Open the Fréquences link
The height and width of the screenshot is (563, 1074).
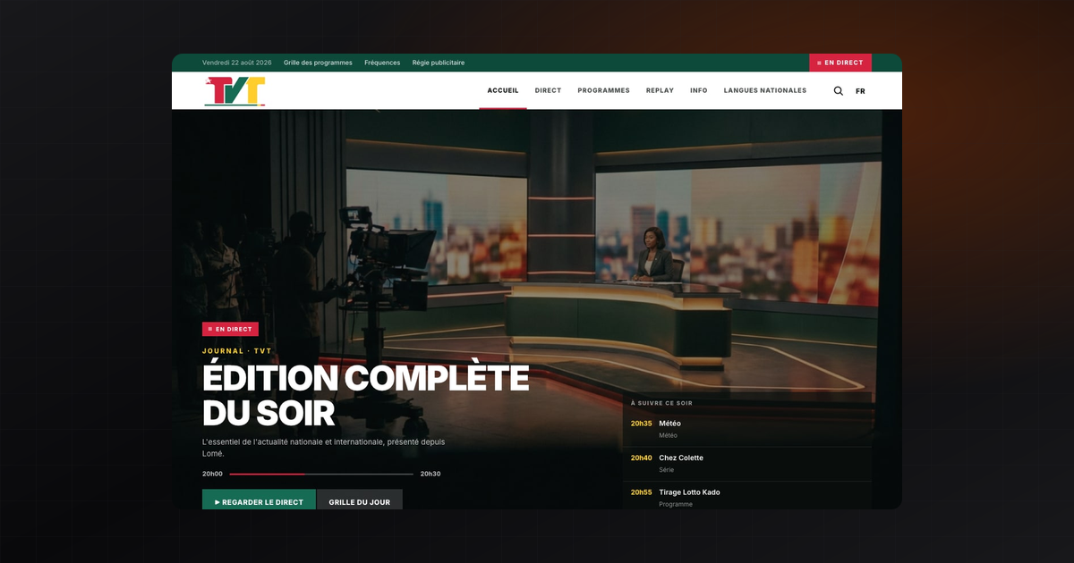coord(382,63)
